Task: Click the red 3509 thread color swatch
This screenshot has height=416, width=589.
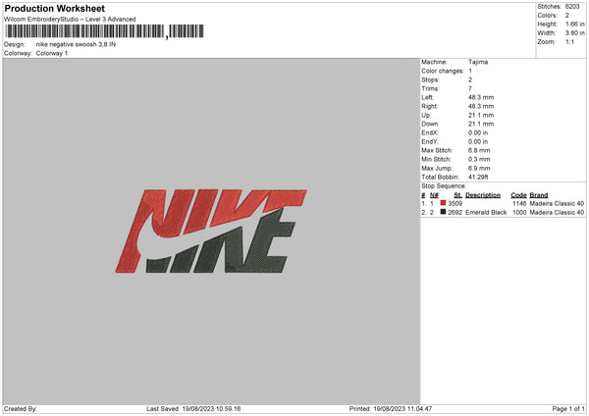Action: tap(443, 203)
